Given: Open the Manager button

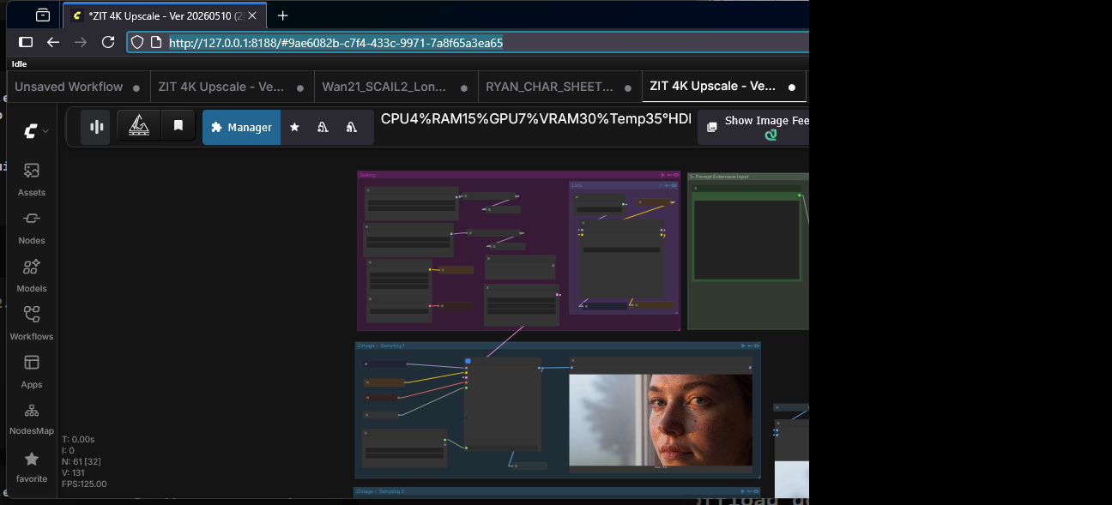Looking at the screenshot, I should click(x=241, y=127).
